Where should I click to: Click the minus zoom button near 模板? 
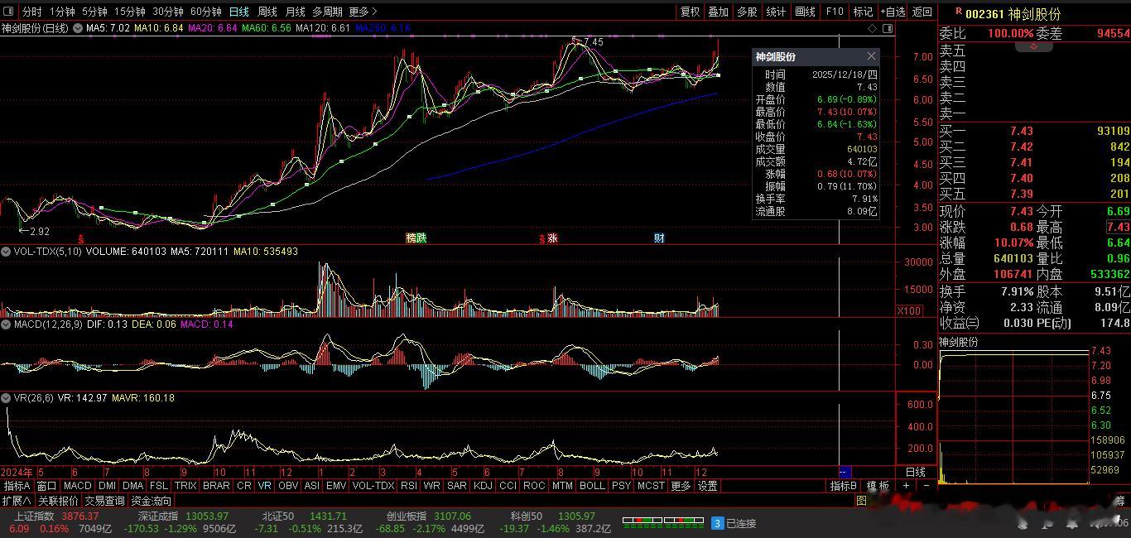click(926, 486)
